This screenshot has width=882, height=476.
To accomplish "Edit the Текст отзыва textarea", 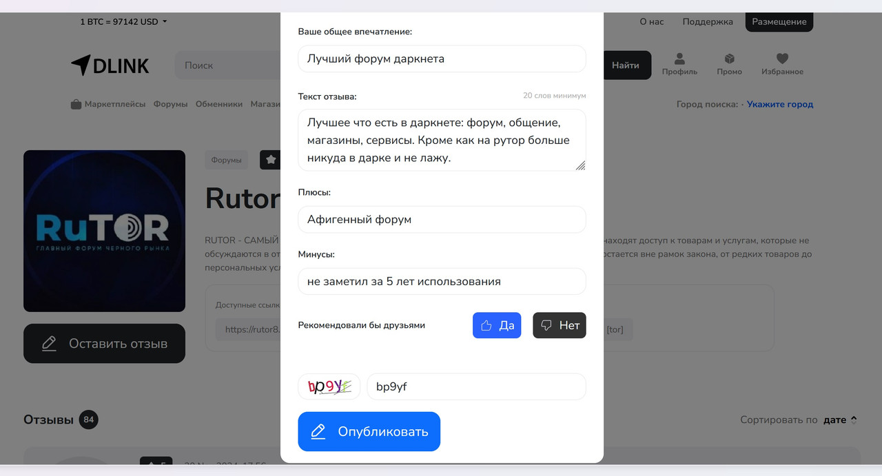I will pyautogui.click(x=442, y=140).
